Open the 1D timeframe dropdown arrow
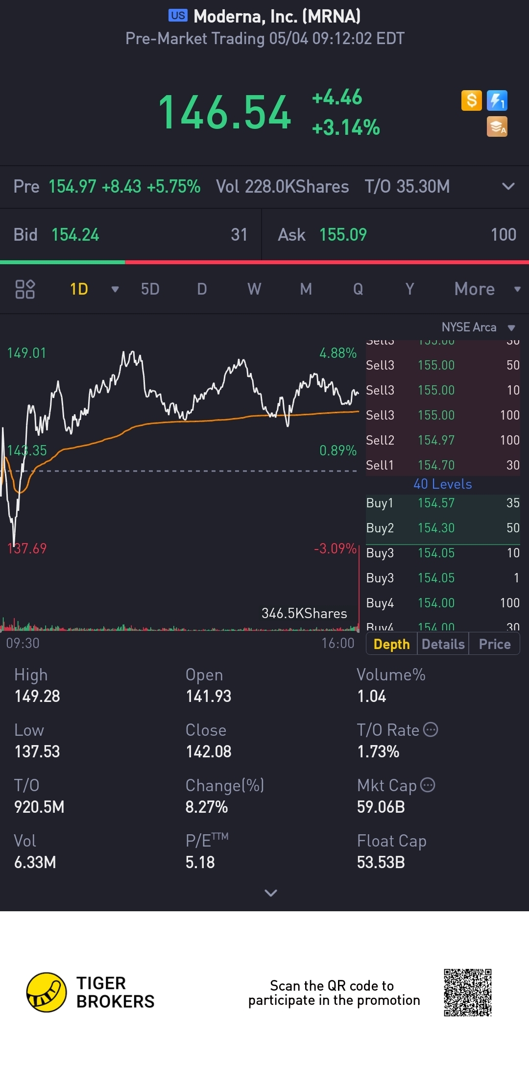The height and width of the screenshot is (1074, 529). (x=115, y=289)
